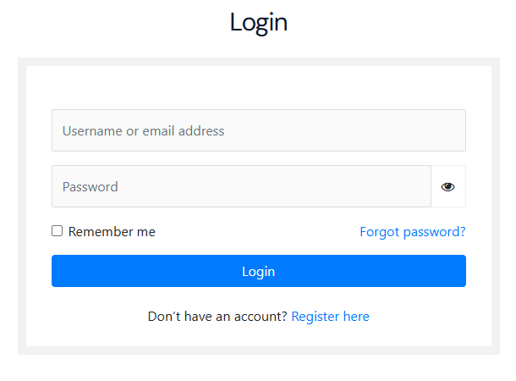The width and height of the screenshot is (516, 381).
Task: Enable the Remember me checkbox
Action: coord(58,231)
